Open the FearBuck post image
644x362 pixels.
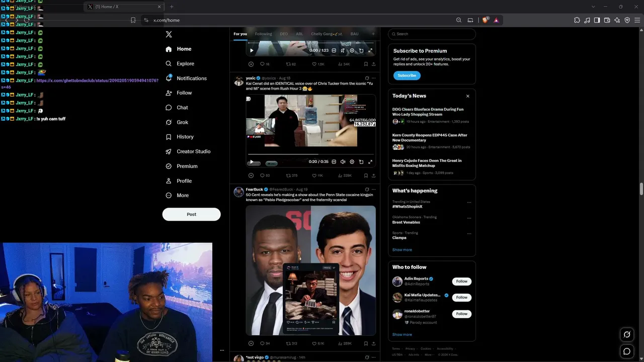pyautogui.click(x=311, y=270)
